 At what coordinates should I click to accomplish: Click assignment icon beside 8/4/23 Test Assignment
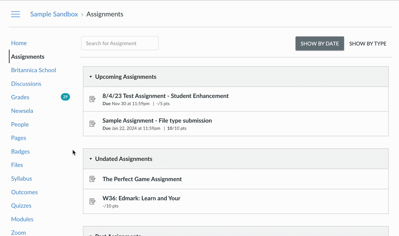(x=92, y=99)
